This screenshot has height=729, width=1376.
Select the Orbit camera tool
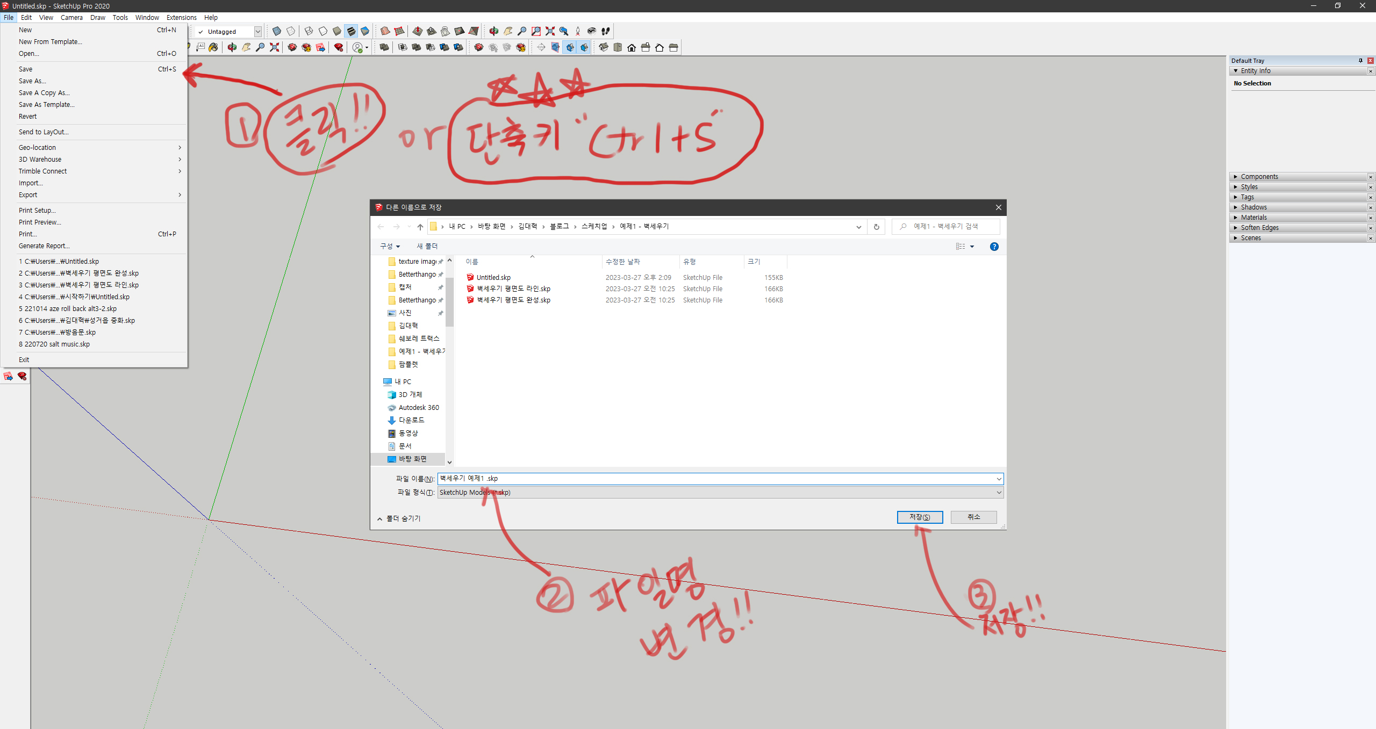(493, 31)
